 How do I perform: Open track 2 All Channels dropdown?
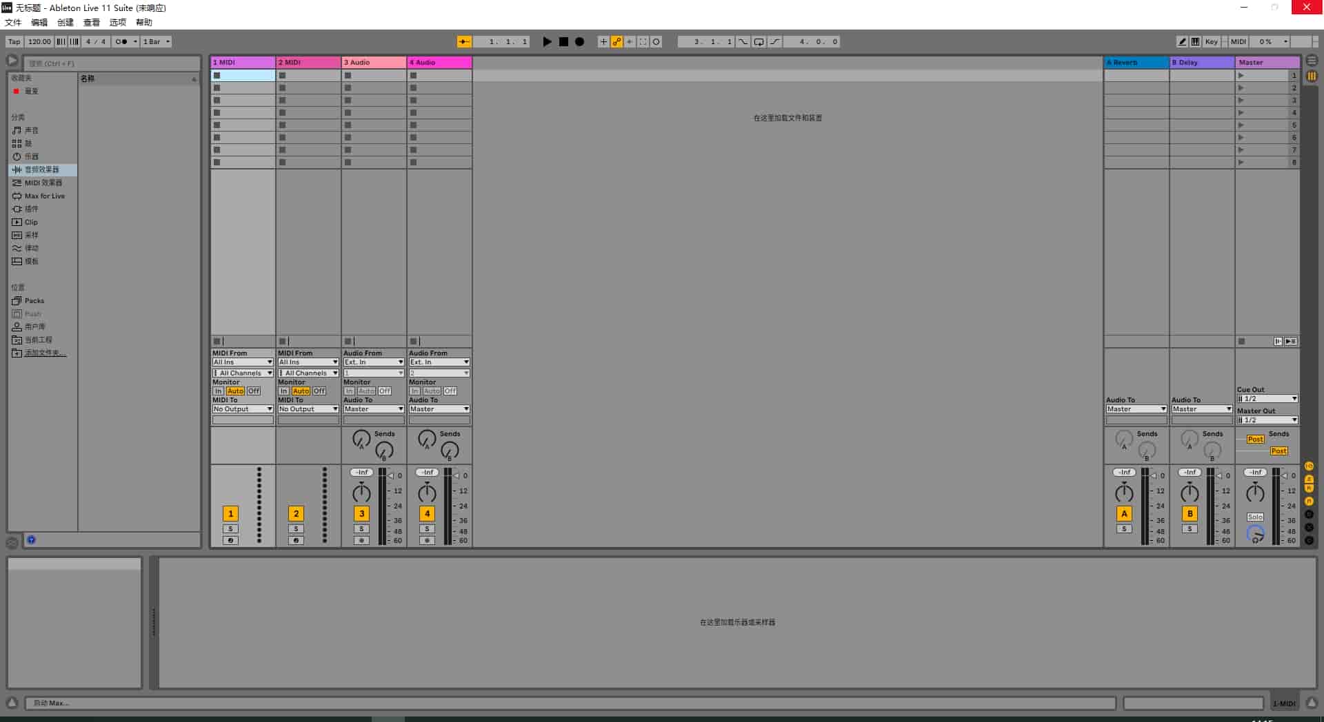308,373
